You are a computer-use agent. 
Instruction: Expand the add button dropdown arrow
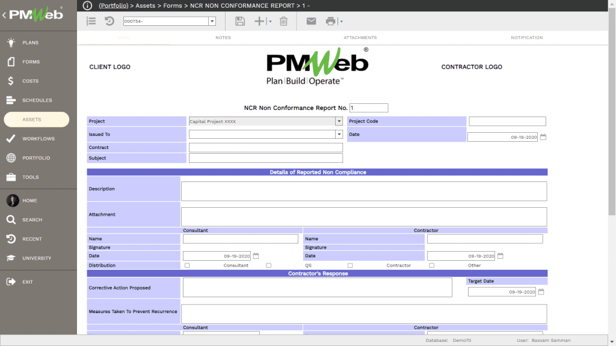tap(270, 22)
